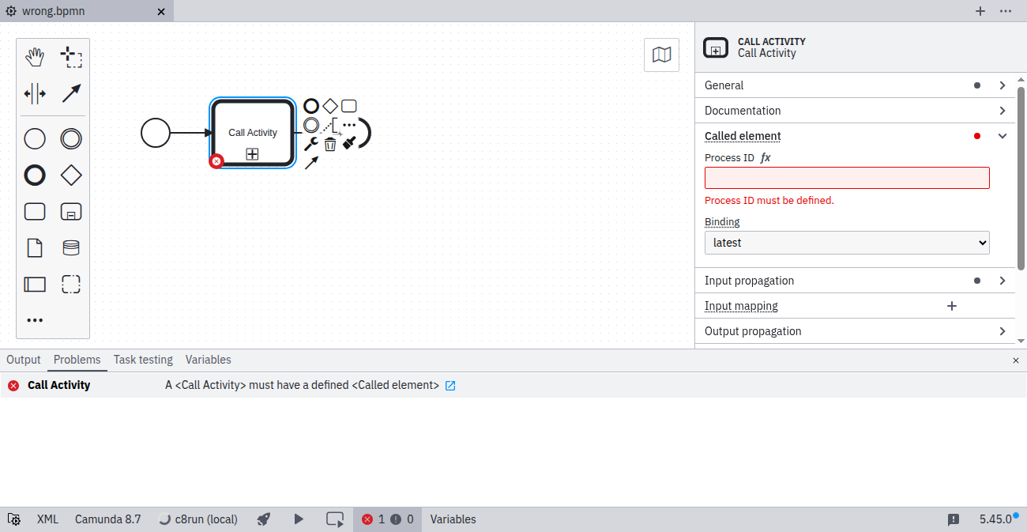This screenshot has height=532, width=1027.
Task: Activate the Global connect arrow tool
Action: click(71, 93)
